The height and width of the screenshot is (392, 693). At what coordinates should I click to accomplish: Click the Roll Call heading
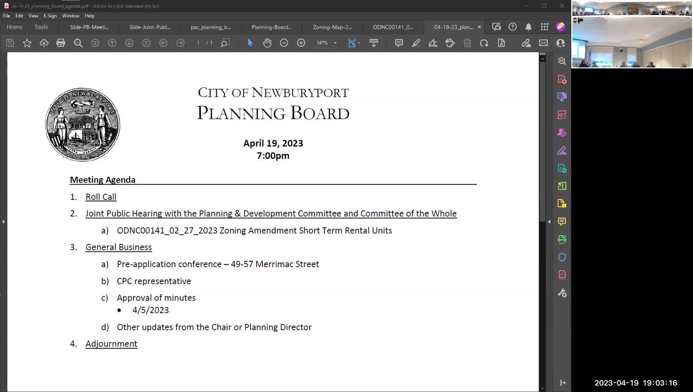pos(101,197)
